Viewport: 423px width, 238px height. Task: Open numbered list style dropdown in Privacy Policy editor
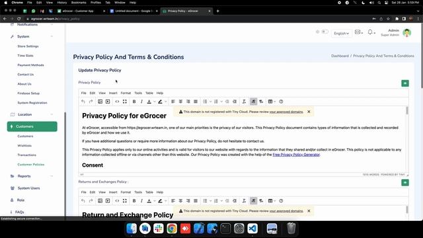(221, 102)
